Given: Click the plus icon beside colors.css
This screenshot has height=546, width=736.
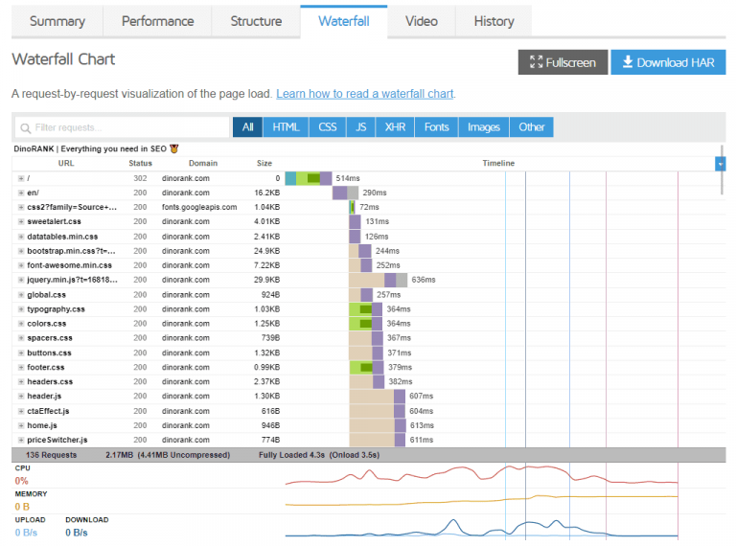Looking at the screenshot, I should click(x=21, y=324).
